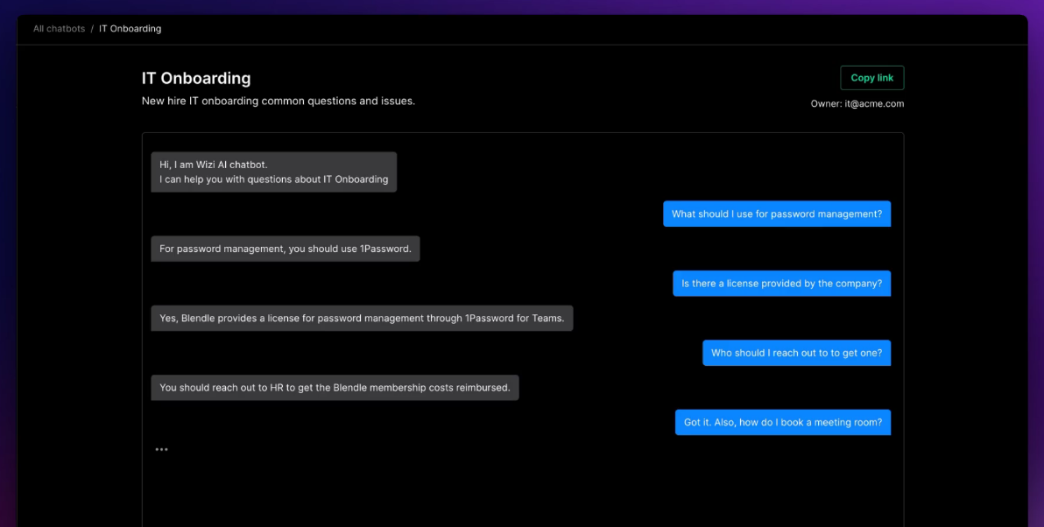This screenshot has height=527, width=1044.
Task: Select the company license question bubble
Action: (x=781, y=284)
